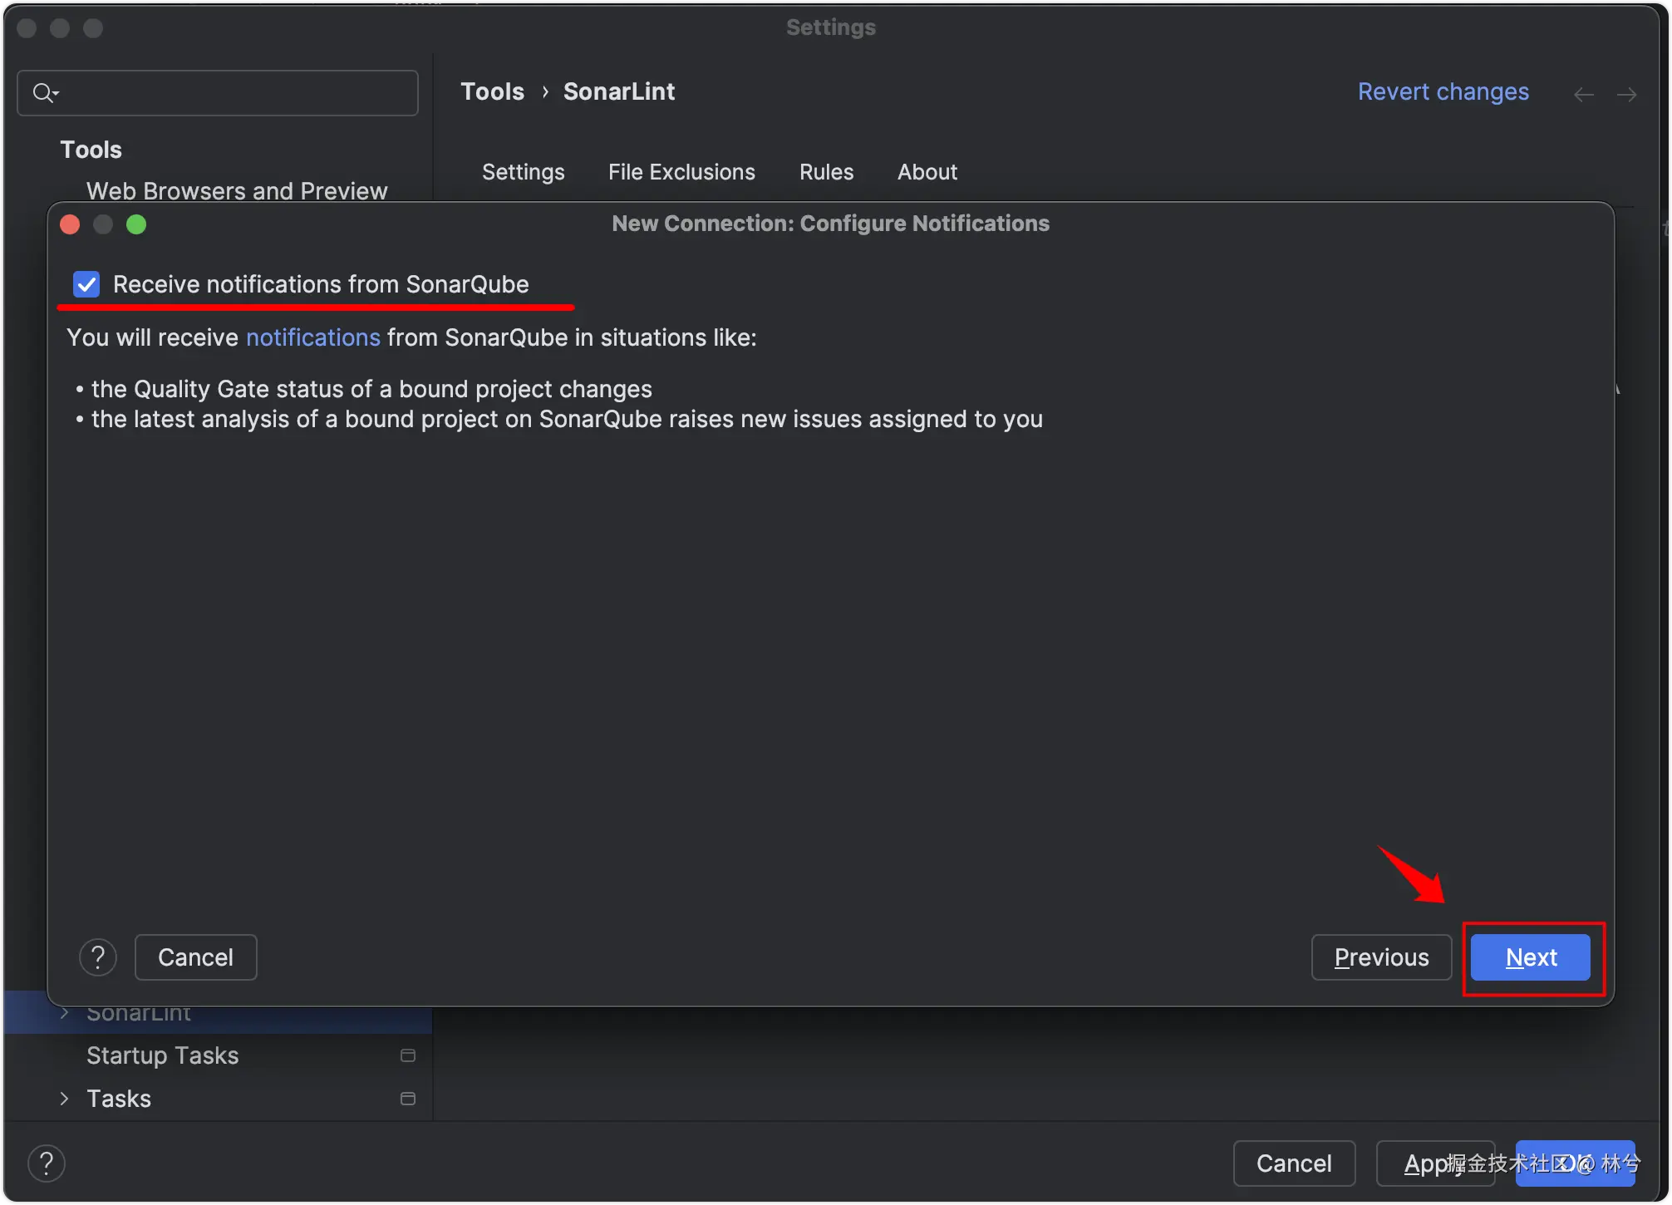Switch to the Rules tab
Screen dimensions: 1672x1205
click(x=826, y=172)
